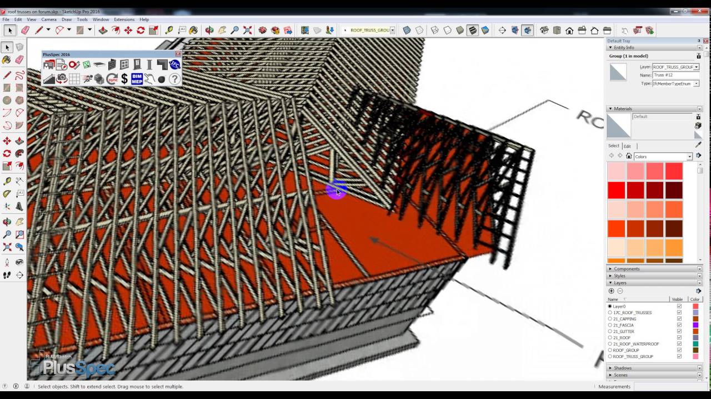This screenshot has height=399, width=711.
Task: Hide the 21_ROOF_WATERPROOF layer
Action: pyautogui.click(x=679, y=344)
